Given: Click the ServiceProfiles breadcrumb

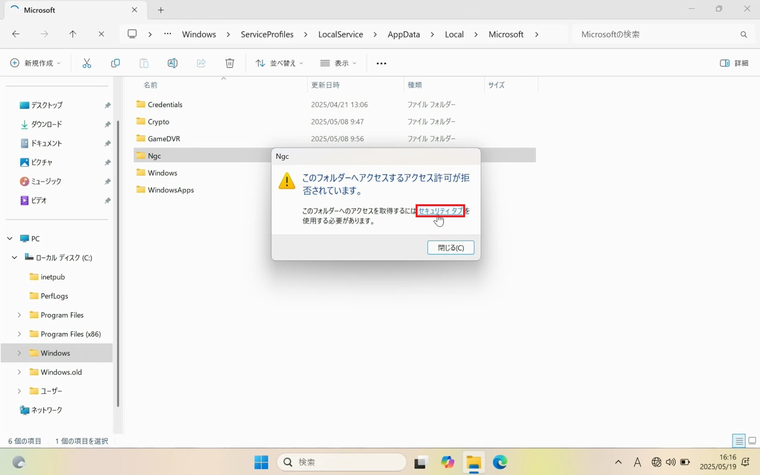Looking at the screenshot, I should (x=267, y=34).
